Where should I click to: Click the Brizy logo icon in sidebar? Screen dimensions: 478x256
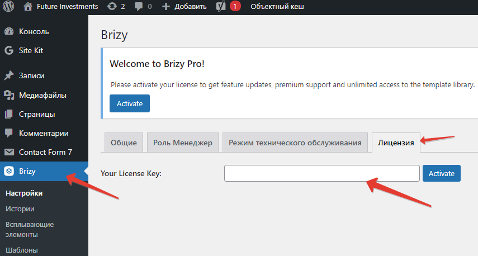pyautogui.click(x=9, y=171)
